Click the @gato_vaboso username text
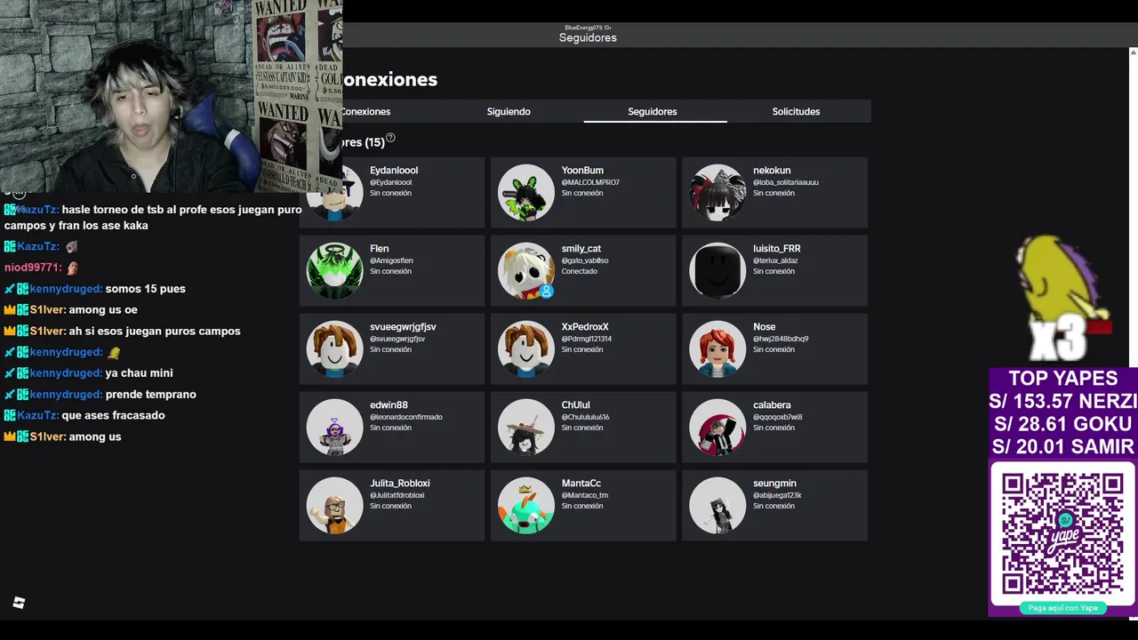The width and height of the screenshot is (1138, 640). tap(585, 260)
